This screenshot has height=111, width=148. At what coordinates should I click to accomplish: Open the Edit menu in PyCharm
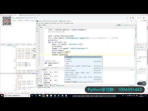tap(40, 23)
